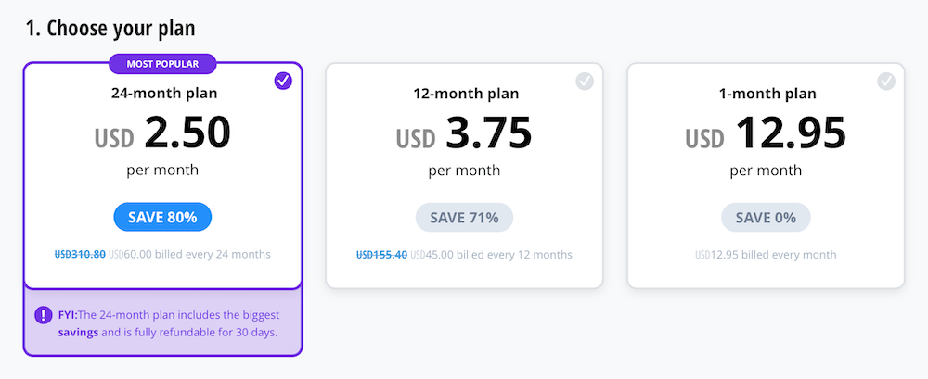Click the strikethrough USD310.80 original price
Image resolution: width=928 pixels, height=379 pixels.
[x=80, y=254]
